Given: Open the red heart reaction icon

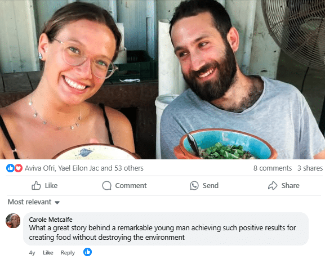Looking at the screenshot, I should [x=19, y=168].
